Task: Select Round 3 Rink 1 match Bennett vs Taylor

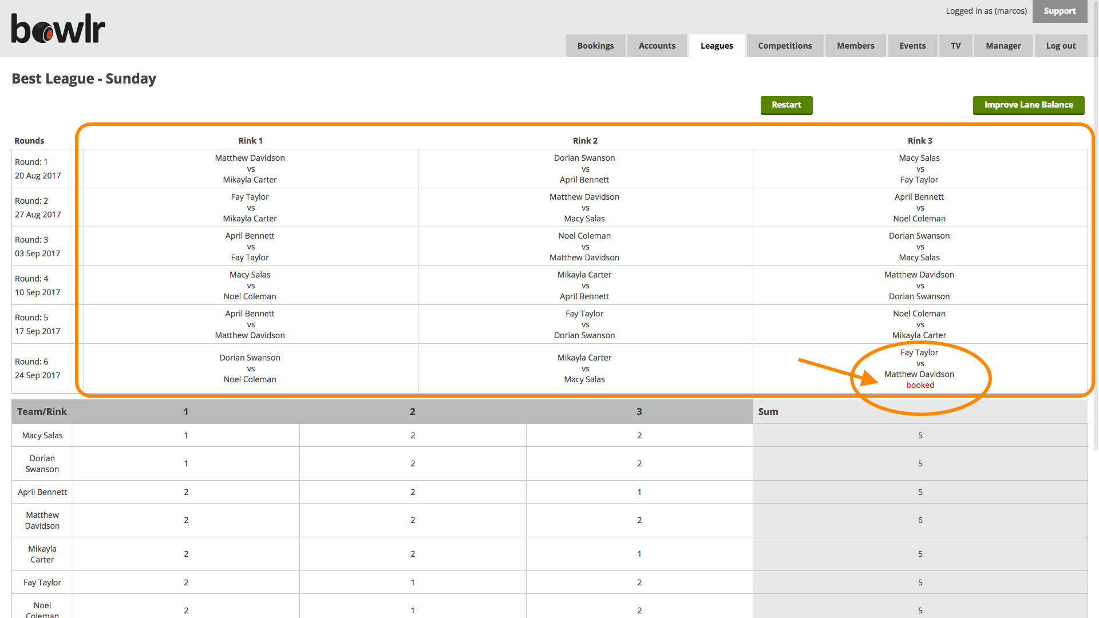Action: pos(250,247)
